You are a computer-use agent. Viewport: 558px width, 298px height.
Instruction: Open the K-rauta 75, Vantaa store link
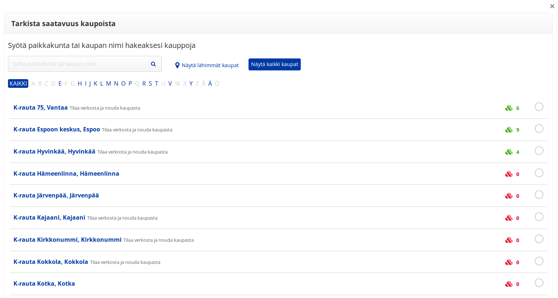(x=41, y=107)
